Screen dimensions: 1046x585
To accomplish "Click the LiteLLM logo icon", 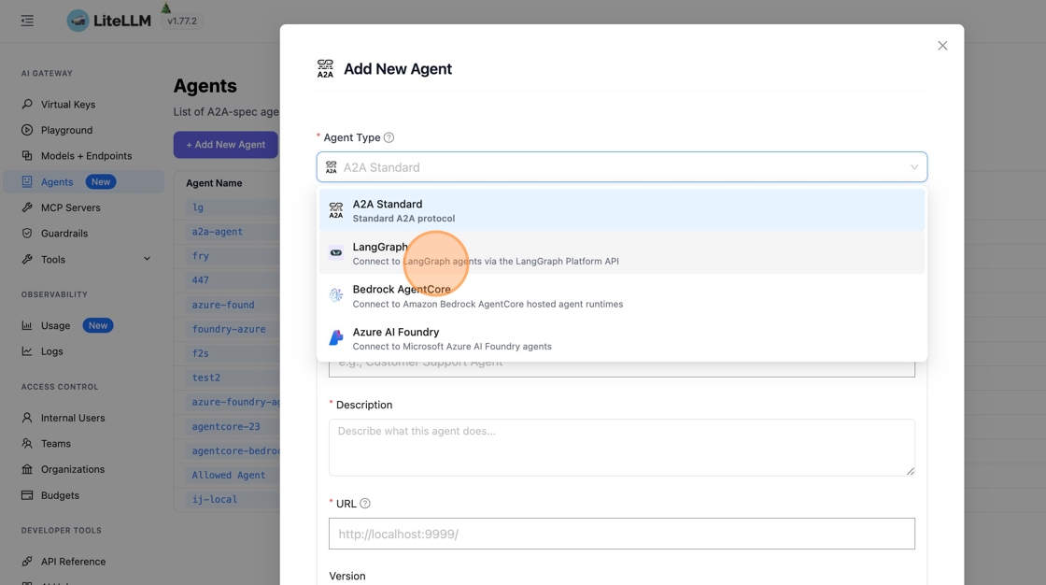I will (x=78, y=21).
